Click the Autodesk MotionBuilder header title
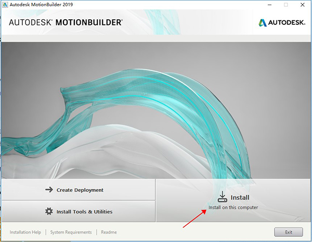 66,22
